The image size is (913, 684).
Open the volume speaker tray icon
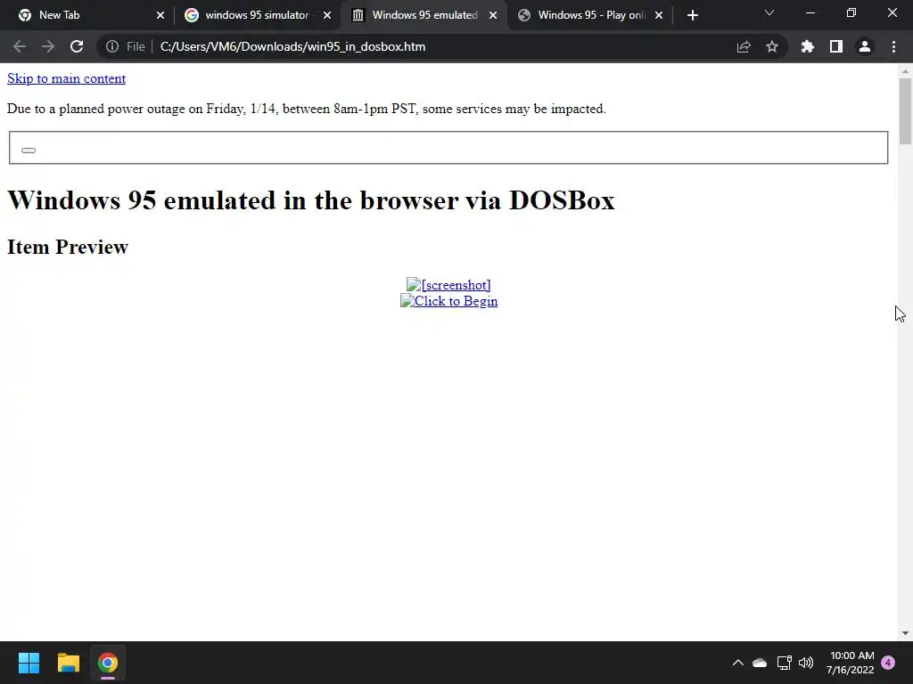[x=806, y=663]
